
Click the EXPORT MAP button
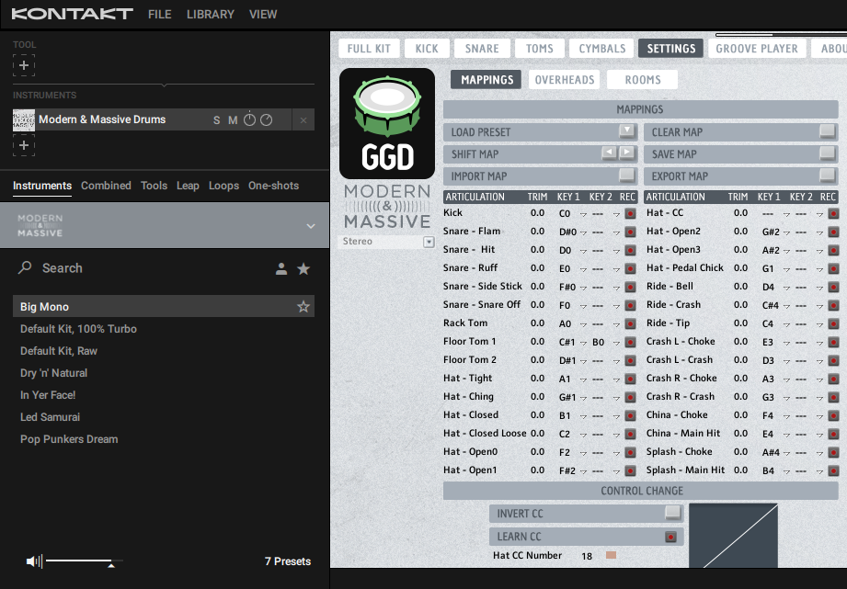click(828, 176)
